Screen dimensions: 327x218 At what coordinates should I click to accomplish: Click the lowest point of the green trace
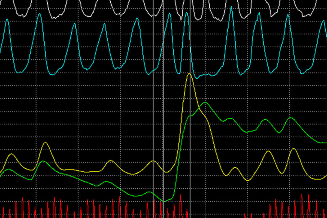coord(164,201)
